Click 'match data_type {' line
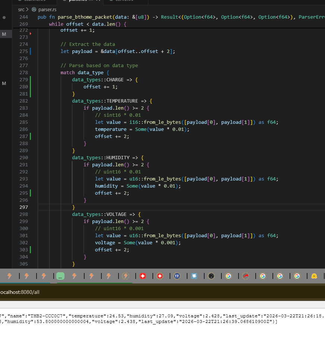Viewport: 325px width, 339px height. tap(85, 72)
